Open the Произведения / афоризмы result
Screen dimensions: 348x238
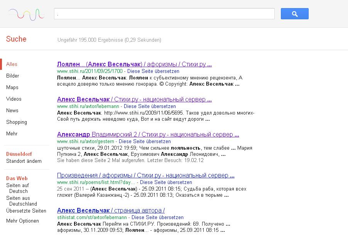point(145,176)
